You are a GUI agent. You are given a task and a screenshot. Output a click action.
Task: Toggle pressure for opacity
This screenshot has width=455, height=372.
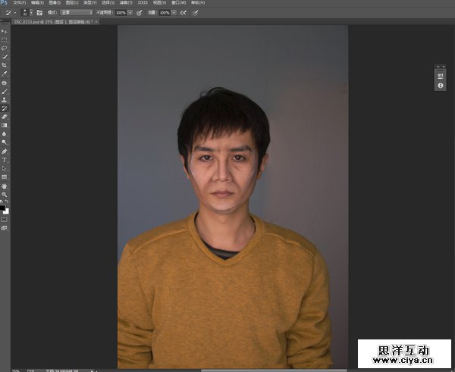140,12
